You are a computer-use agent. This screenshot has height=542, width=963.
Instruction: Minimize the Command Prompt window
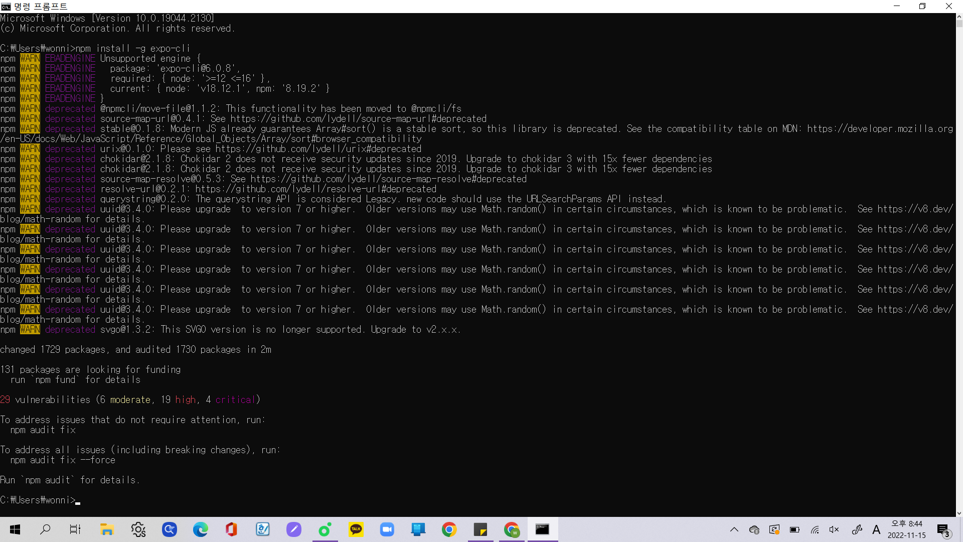pyautogui.click(x=897, y=7)
